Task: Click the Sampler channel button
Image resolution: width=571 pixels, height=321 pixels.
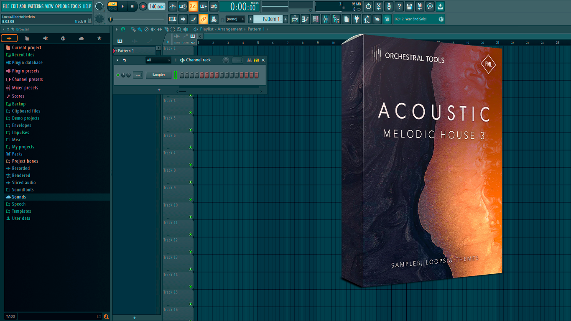Action: (159, 75)
